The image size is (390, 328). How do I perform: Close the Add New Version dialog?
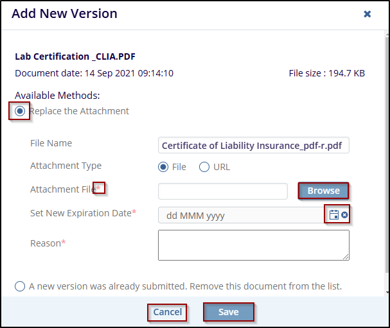[368, 13]
